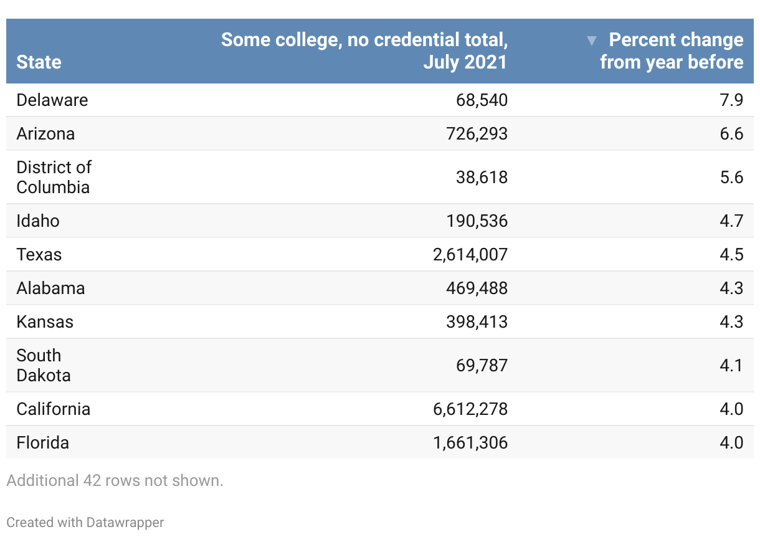
Task: Click California total value 6,612,278
Action: coord(470,409)
